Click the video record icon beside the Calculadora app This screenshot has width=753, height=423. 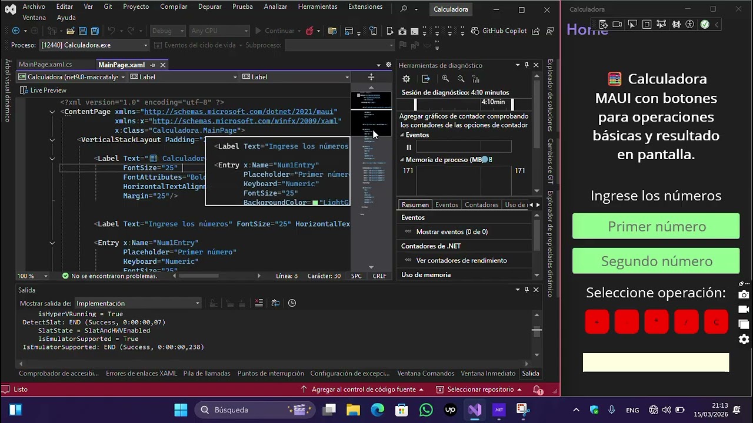click(744, 310)
